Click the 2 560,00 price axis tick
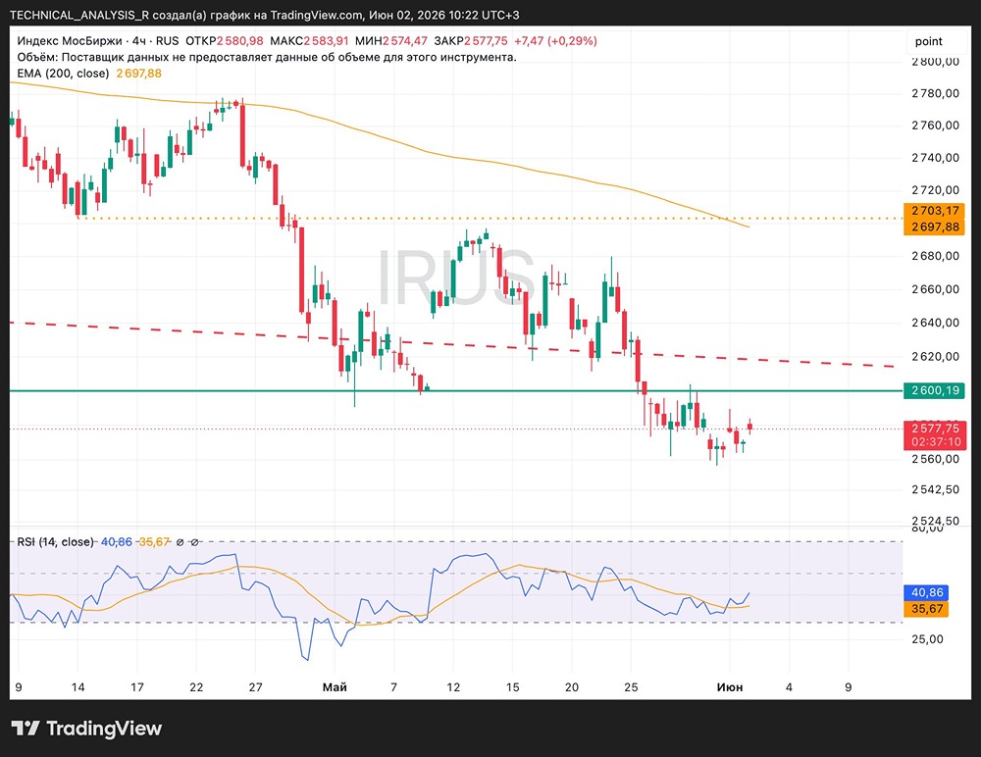 pos(935,459)
